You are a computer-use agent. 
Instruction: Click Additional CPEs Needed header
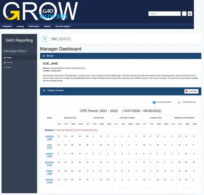click(184, 118)
